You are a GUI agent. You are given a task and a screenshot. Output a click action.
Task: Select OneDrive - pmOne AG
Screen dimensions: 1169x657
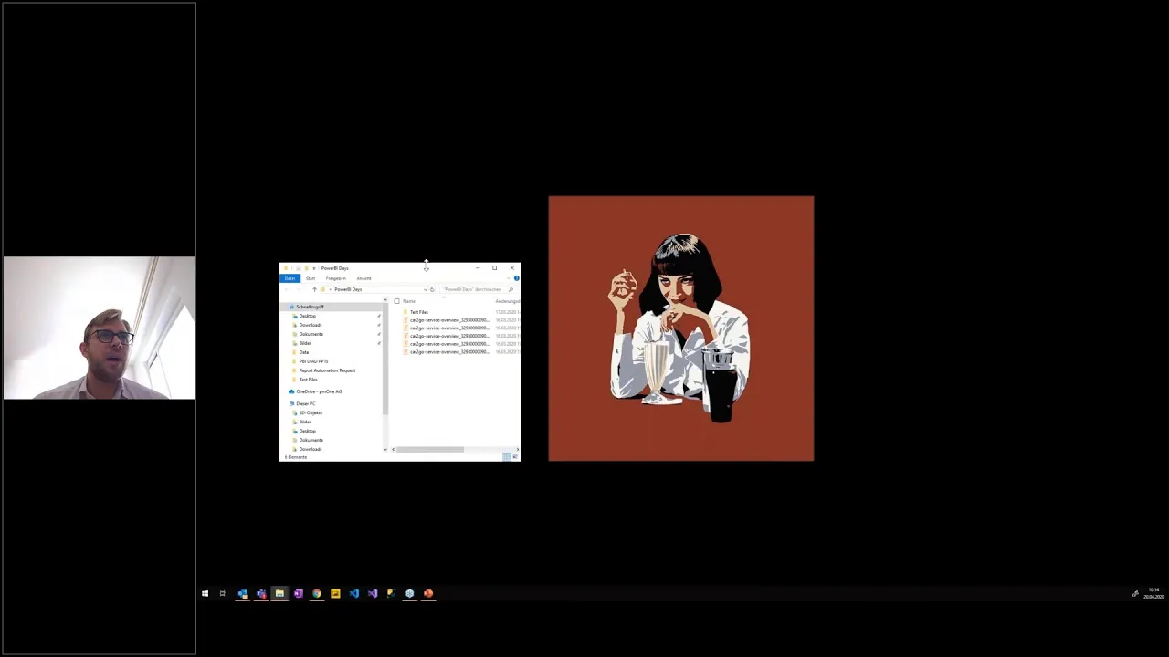tap(319, 391)
